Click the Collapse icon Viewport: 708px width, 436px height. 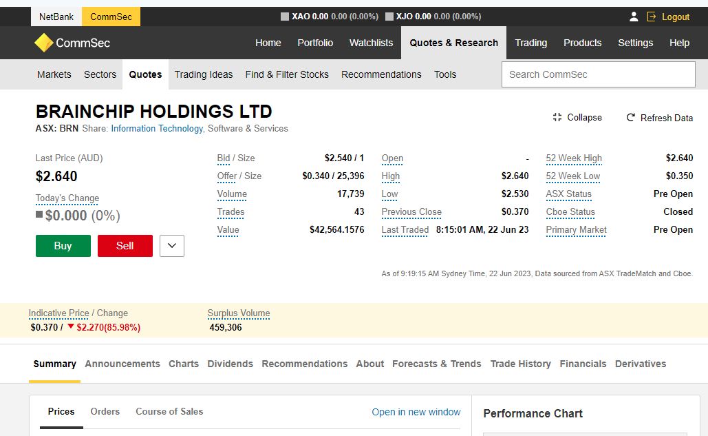[x=557, y=117]
